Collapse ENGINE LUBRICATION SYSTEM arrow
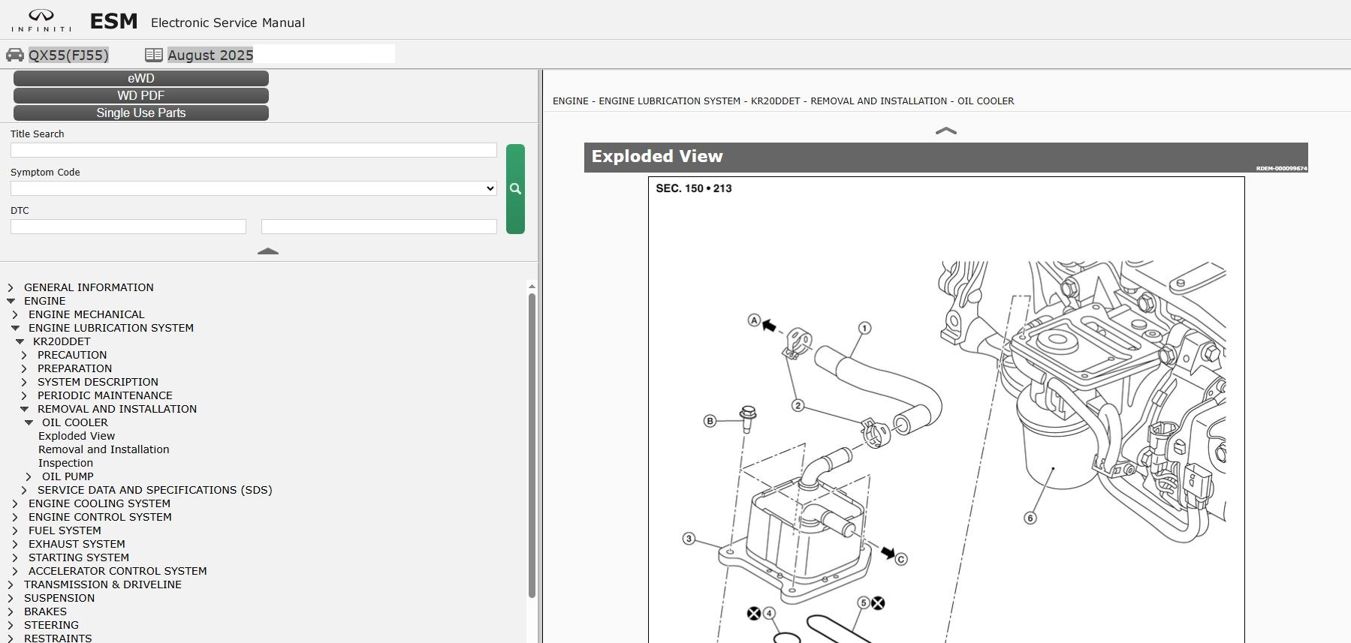The width and height of the screenshot is (1351, 643). pyautogui.click(x=15, y=328)
